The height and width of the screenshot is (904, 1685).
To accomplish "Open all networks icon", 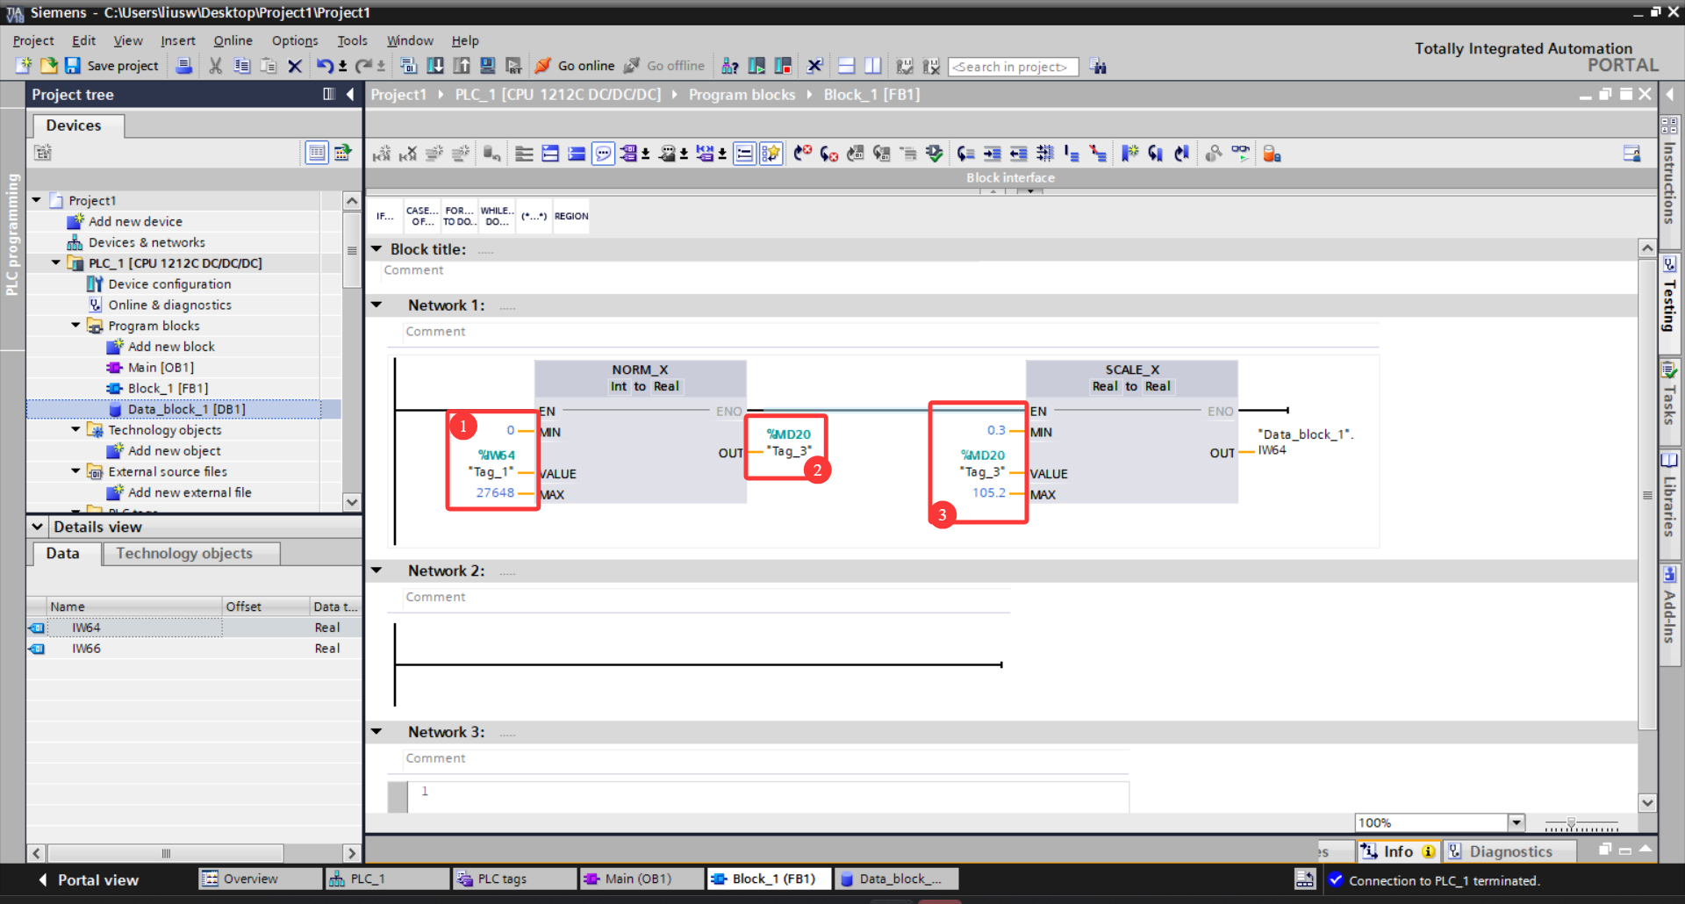I will tap(550, 154).
